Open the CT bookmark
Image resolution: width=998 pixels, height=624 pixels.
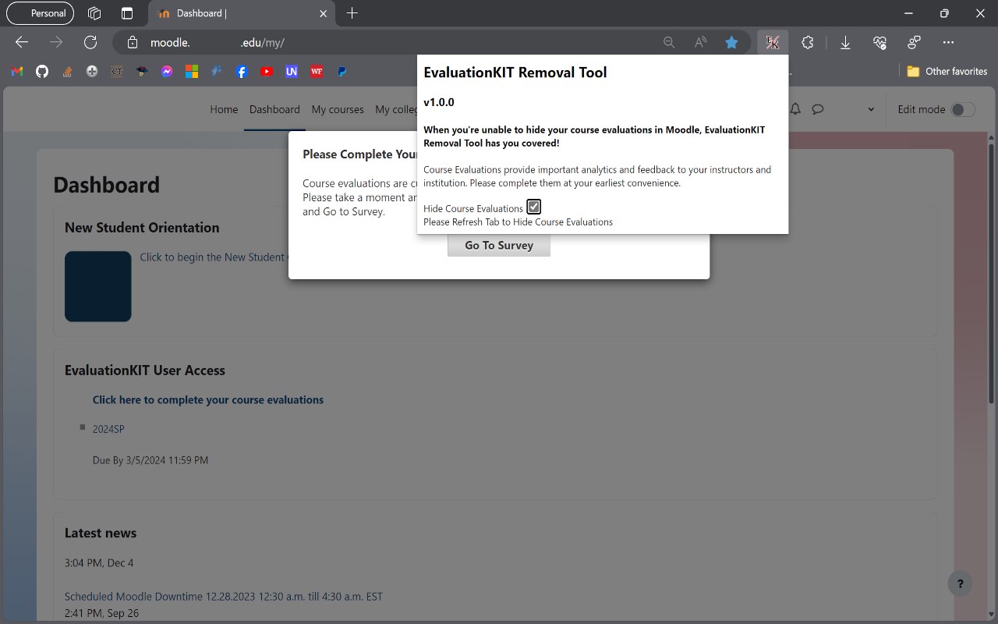117,71
